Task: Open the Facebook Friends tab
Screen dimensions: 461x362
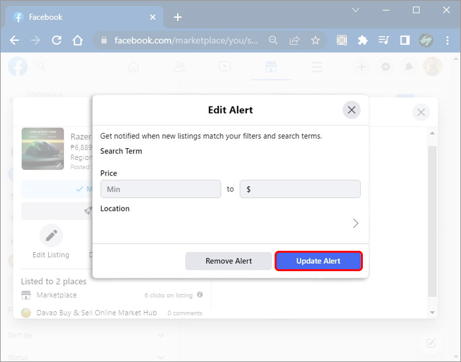Action: pyautogui.click(x=179, y=67)
